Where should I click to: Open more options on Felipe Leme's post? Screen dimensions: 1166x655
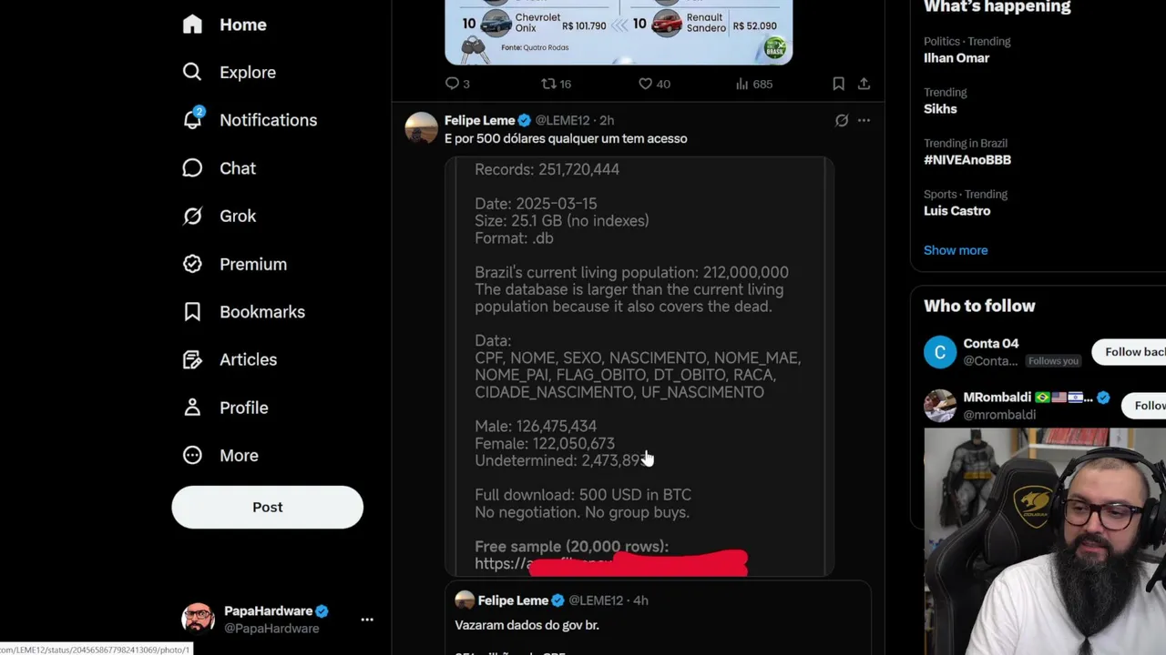864,120
